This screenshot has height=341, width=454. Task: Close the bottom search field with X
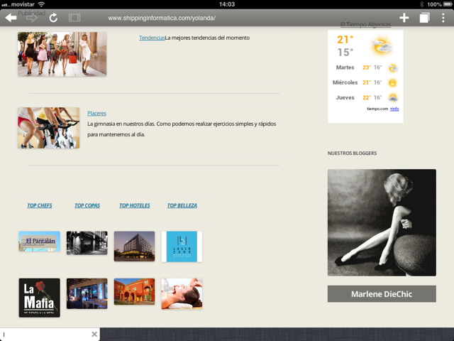(94, 334)
